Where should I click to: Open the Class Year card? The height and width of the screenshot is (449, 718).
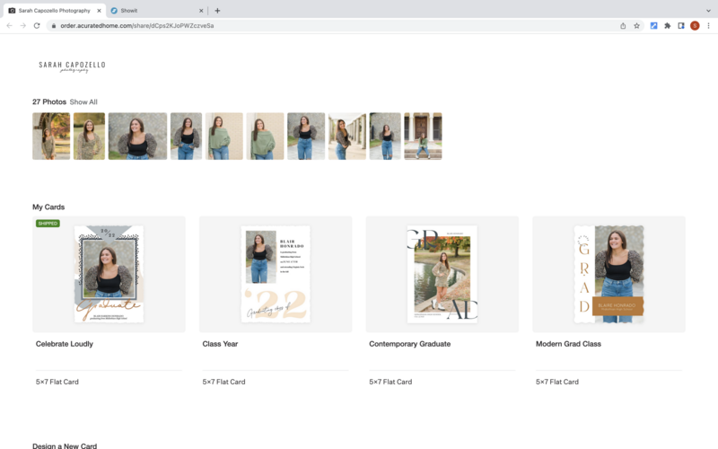point(276,274)
